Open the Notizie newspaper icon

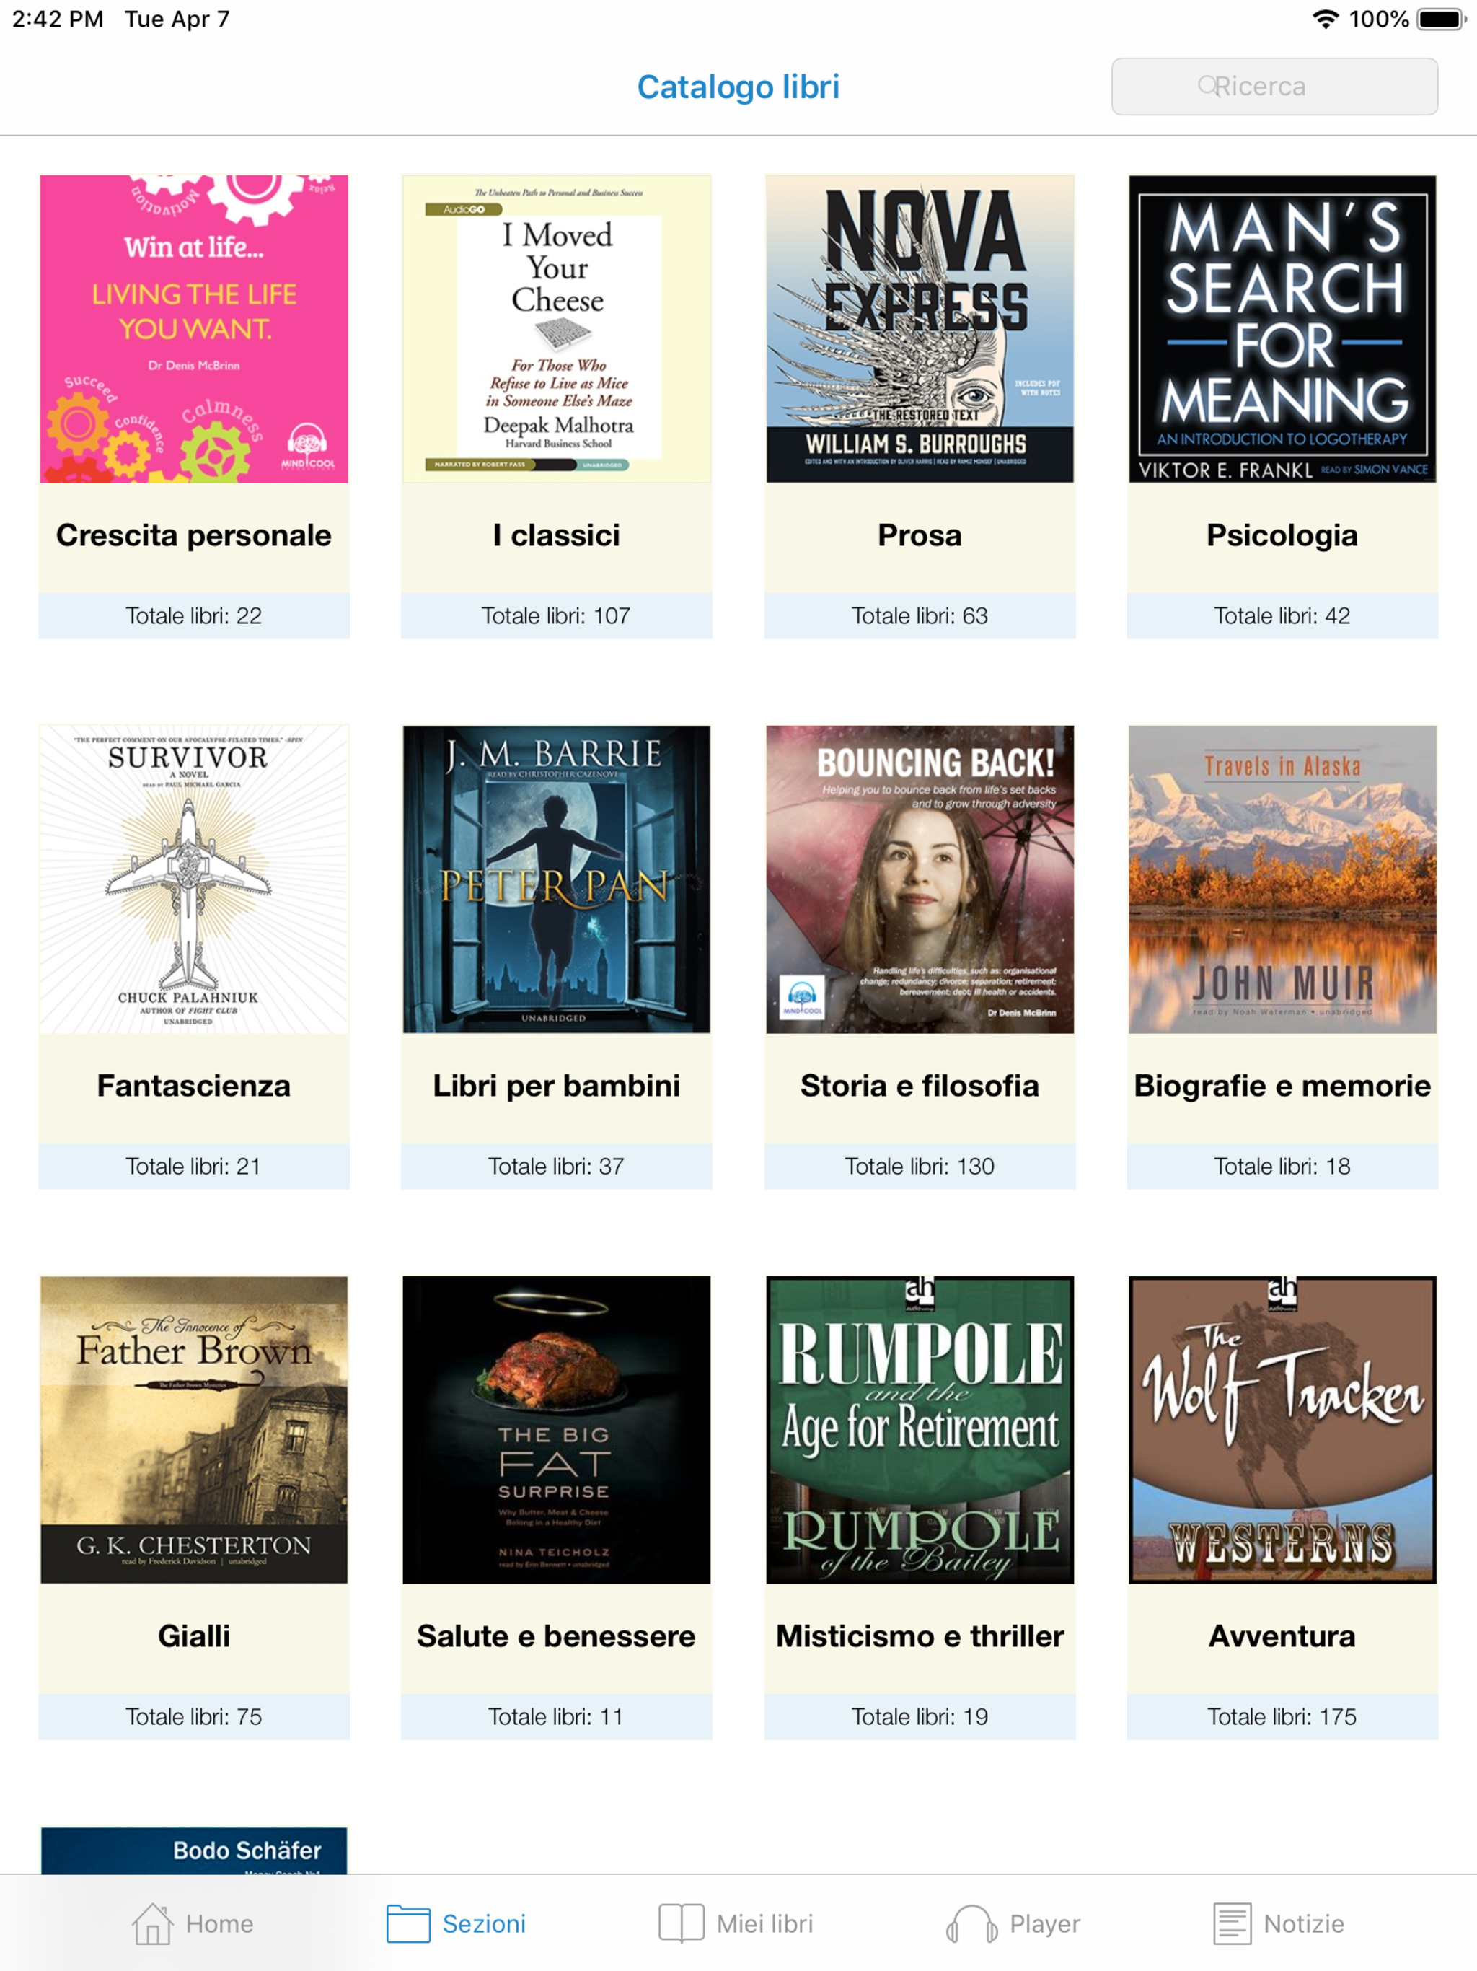1232,1924
